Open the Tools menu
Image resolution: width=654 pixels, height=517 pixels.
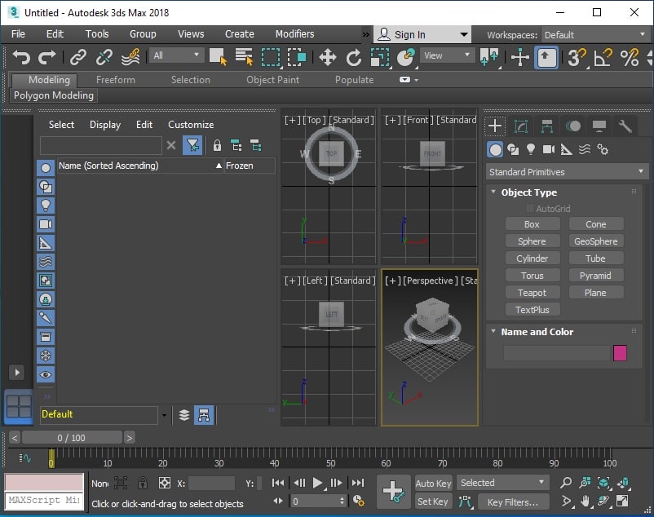(97, 34)
